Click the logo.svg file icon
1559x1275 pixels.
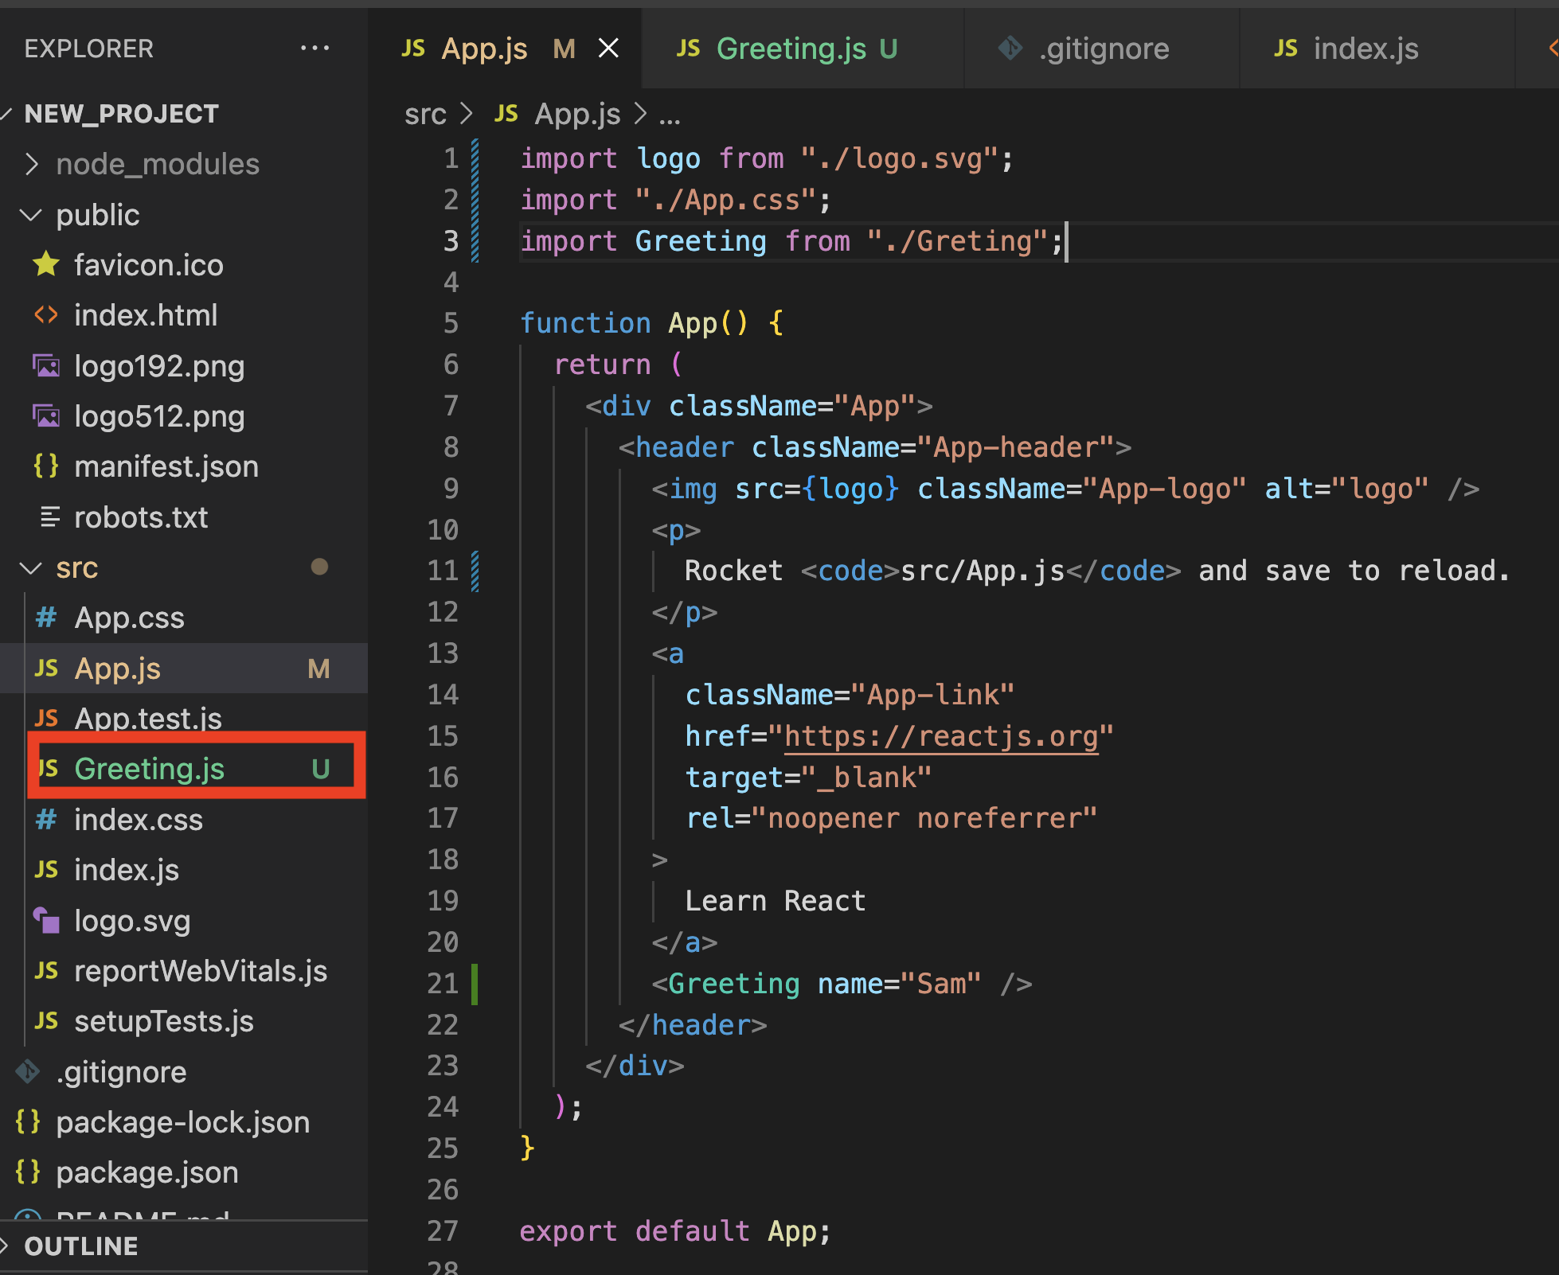tap(46, 921)
